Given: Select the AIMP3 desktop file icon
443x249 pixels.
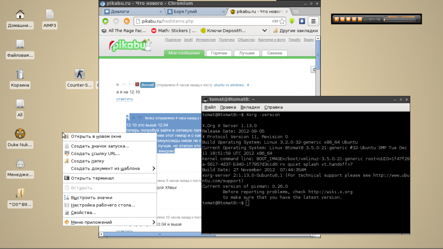Looking at the screenshot, I should [50, 19].
